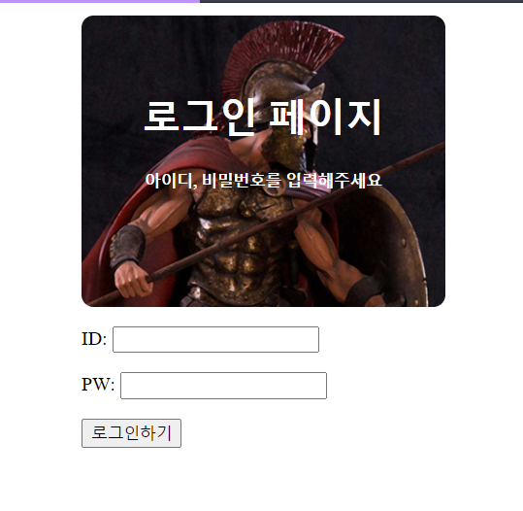Select the 아이디, 비밀번호를 입력해주세요 subtitle
The height and width of the screenshot is (511, 523).
pyautogui.click(x=263, y=181)
